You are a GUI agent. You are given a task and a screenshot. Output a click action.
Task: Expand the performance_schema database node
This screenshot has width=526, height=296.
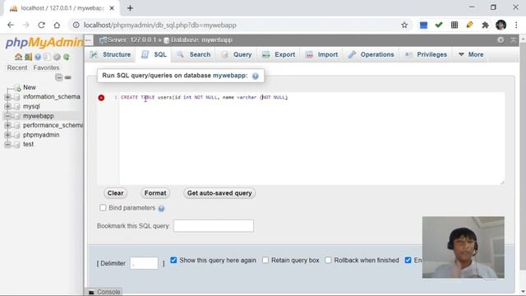pos(7,126)
